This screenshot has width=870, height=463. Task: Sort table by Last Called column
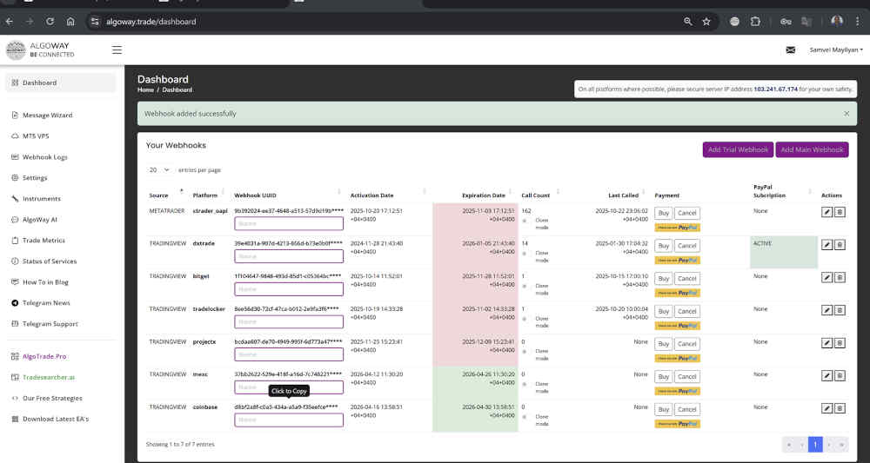click(x=623, y=195)
